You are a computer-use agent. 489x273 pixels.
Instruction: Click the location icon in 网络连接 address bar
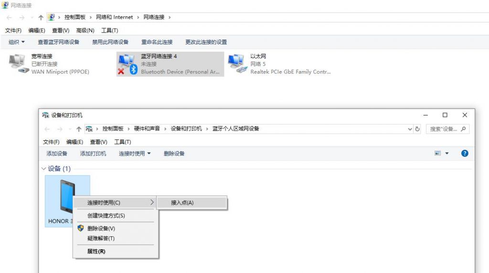coord(52,17)
